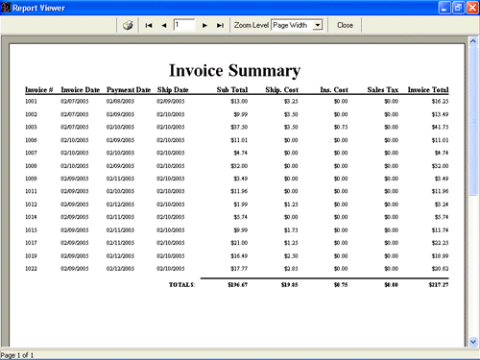Click the Close toolbar button
Viewport: 480px width, 360px height.
click(x=345, y=25)
